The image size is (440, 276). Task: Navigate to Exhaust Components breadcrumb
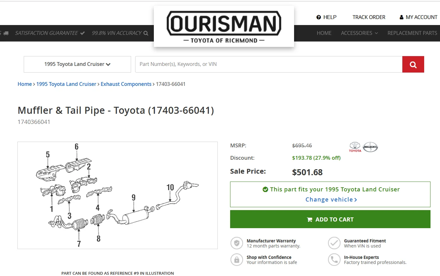click(126, 84)
